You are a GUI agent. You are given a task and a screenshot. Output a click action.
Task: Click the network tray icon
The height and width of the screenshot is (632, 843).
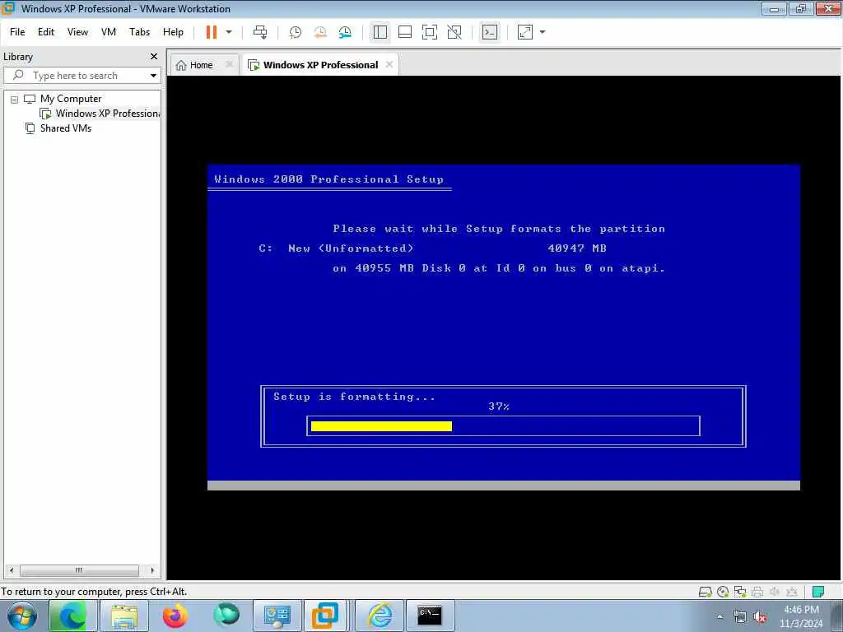click(x=740, y=617)
